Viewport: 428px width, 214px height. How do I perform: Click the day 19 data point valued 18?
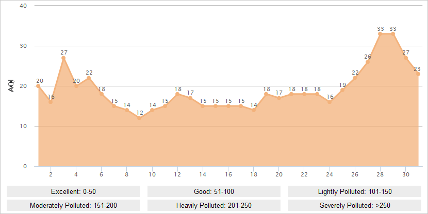266,94
